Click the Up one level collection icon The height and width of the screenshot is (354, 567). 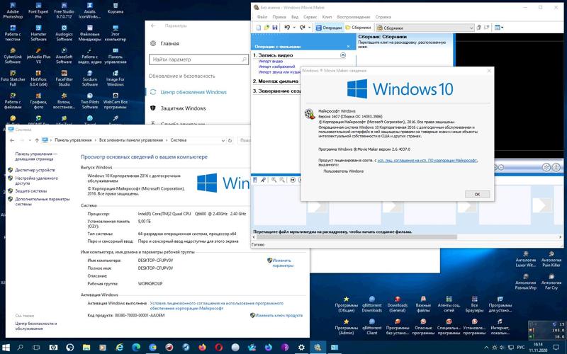(479, 28)
